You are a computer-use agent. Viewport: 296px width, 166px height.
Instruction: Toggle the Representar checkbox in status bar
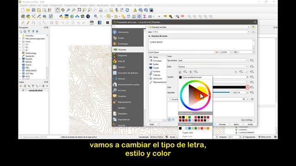(x=244, y=137)
